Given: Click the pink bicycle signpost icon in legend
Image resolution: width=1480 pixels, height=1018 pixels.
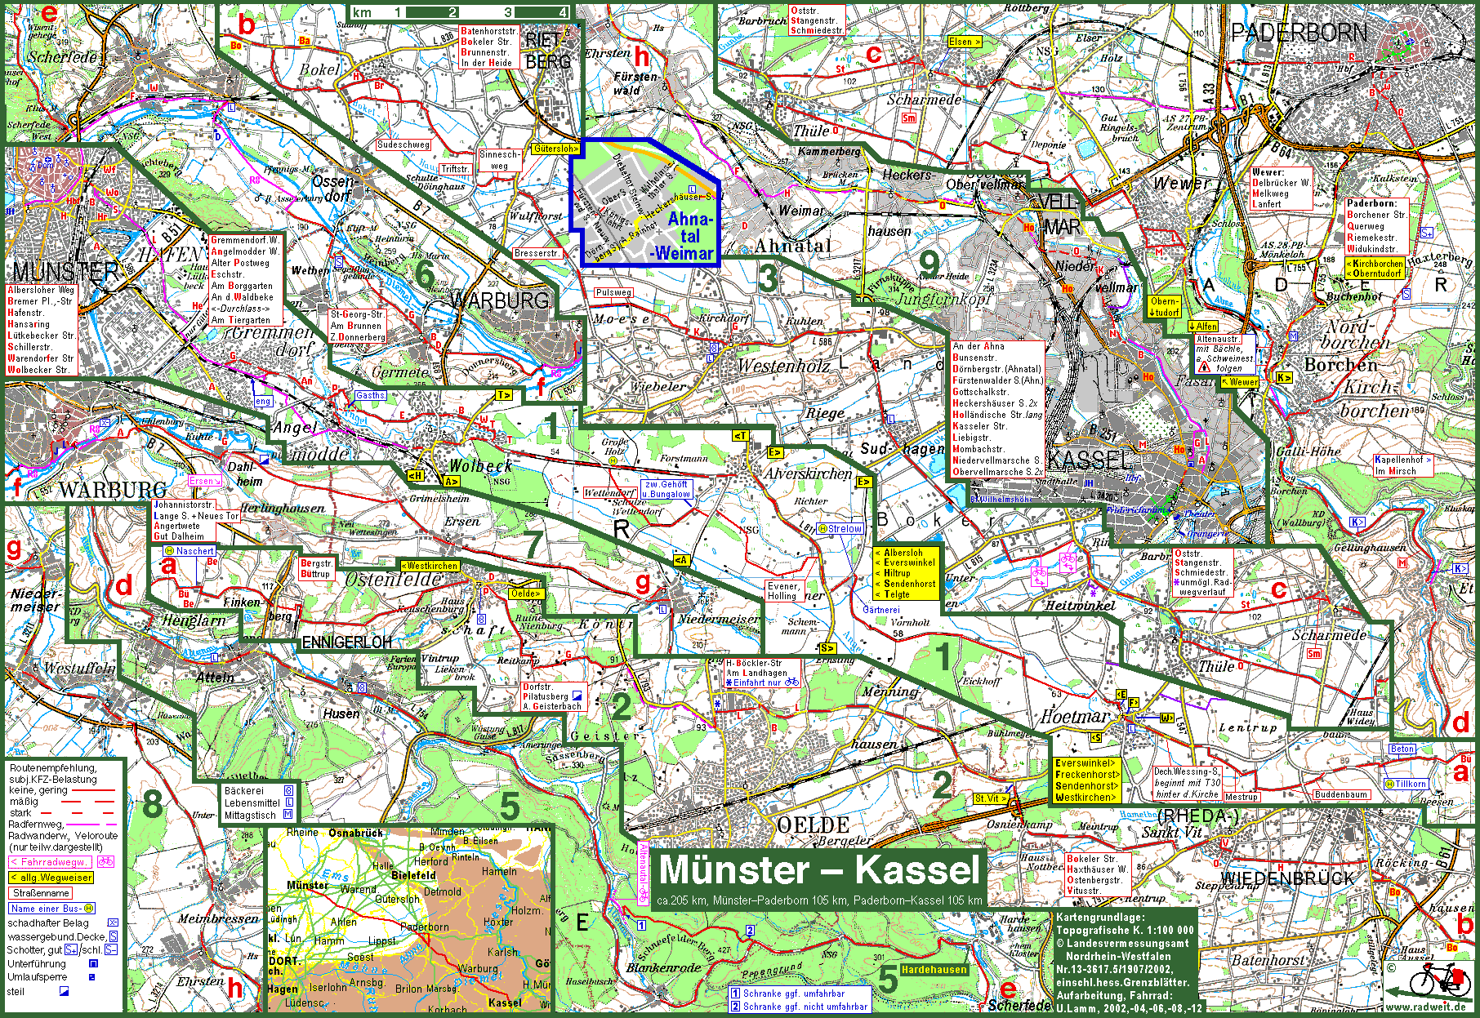Looking at the screenshot, I should tap(105, 862).
